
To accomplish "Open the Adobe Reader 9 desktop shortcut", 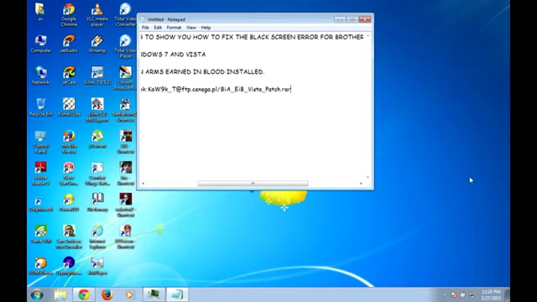I will tap(41, 174).
